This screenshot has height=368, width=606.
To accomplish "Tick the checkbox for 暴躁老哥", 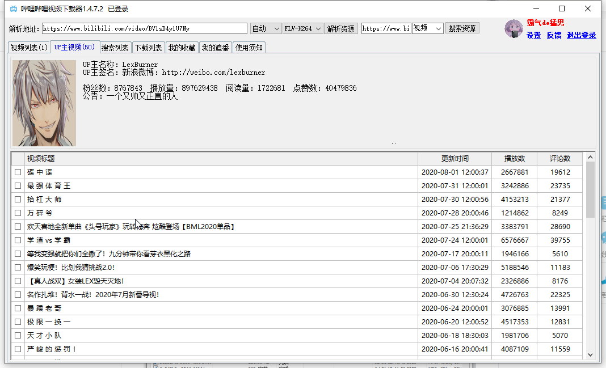I will (18, 308).
